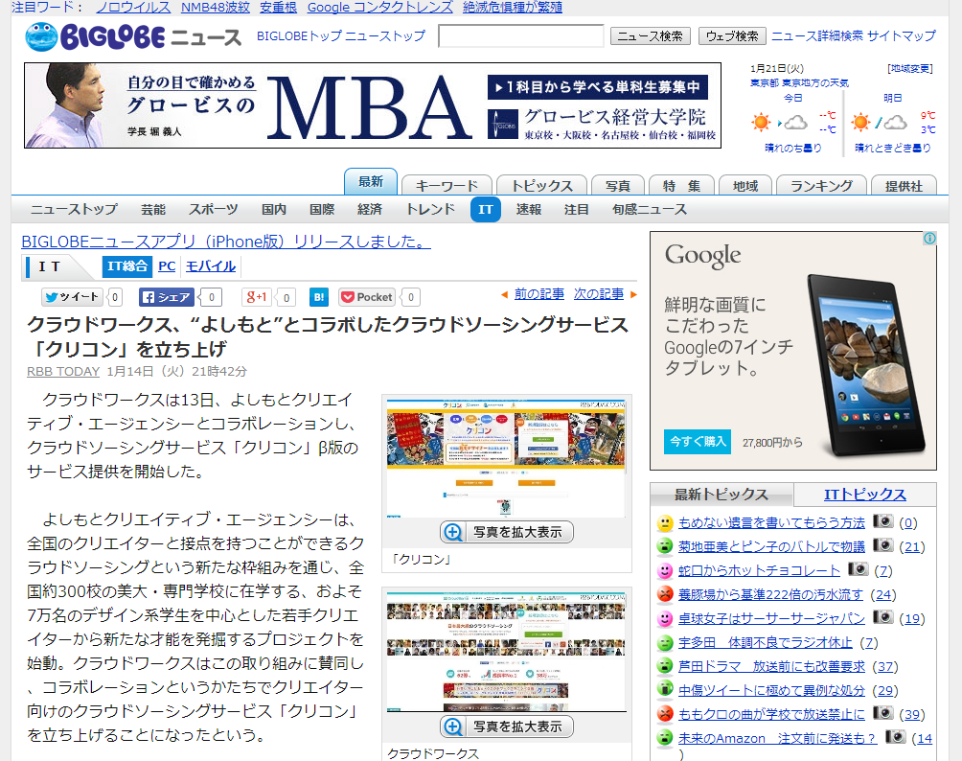Click the red angry face beside 養豚場 topic
The image size is (962, 761).
pos(665,594)
